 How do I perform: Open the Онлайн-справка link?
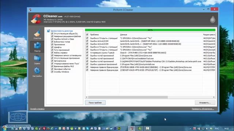coord(37,109)
